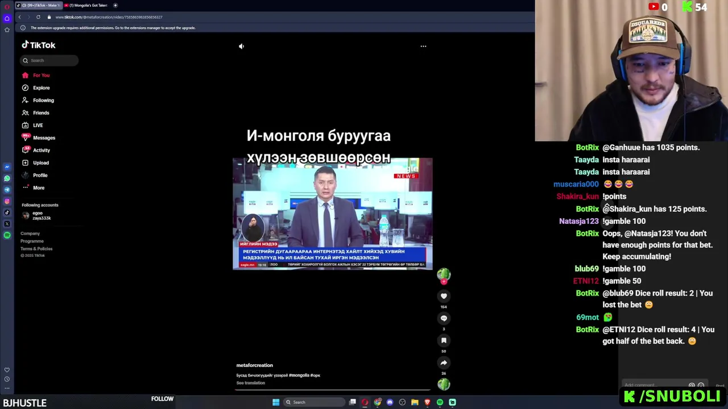Image resolution: width=728 pixels, height=409 pixels.
Task: Click info icon in extension notice
Action: point(23,28)
